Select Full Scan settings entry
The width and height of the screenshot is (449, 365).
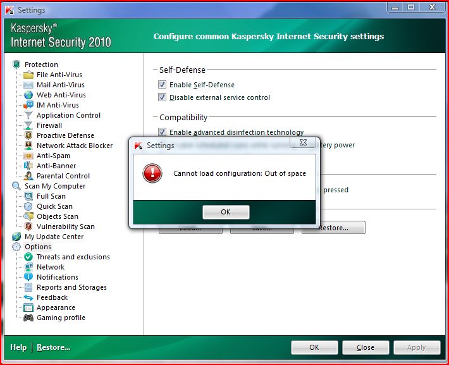[x=51, y=196]
